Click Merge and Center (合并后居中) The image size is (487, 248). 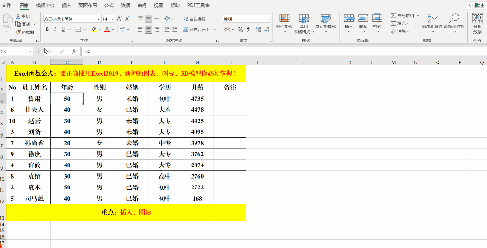pyautogui.click(x=197, y=29)
